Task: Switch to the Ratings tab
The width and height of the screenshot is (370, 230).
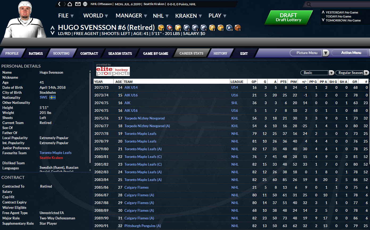Action: click(36, 53)
